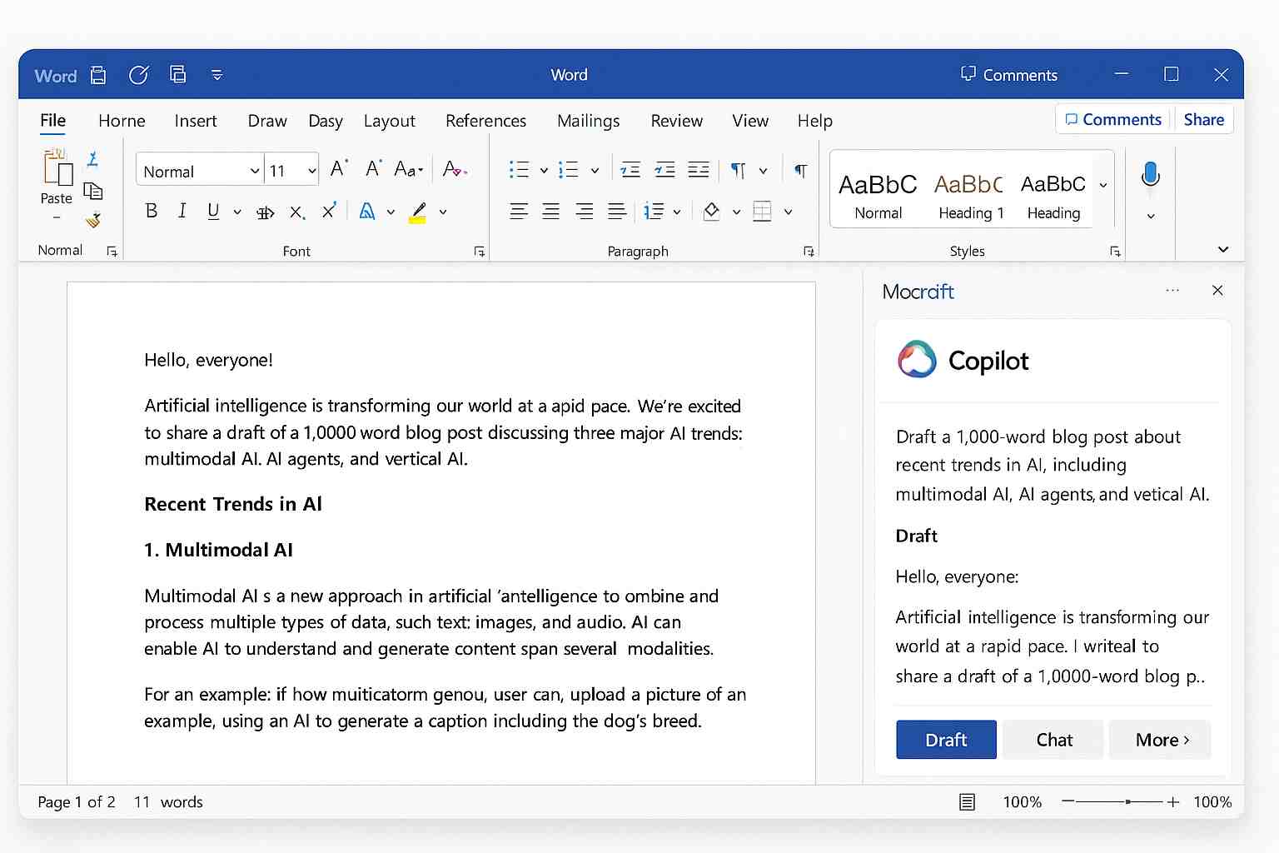Open the Review tab
Viewport: 1279px width, 853px height.
tap(677, 121)
